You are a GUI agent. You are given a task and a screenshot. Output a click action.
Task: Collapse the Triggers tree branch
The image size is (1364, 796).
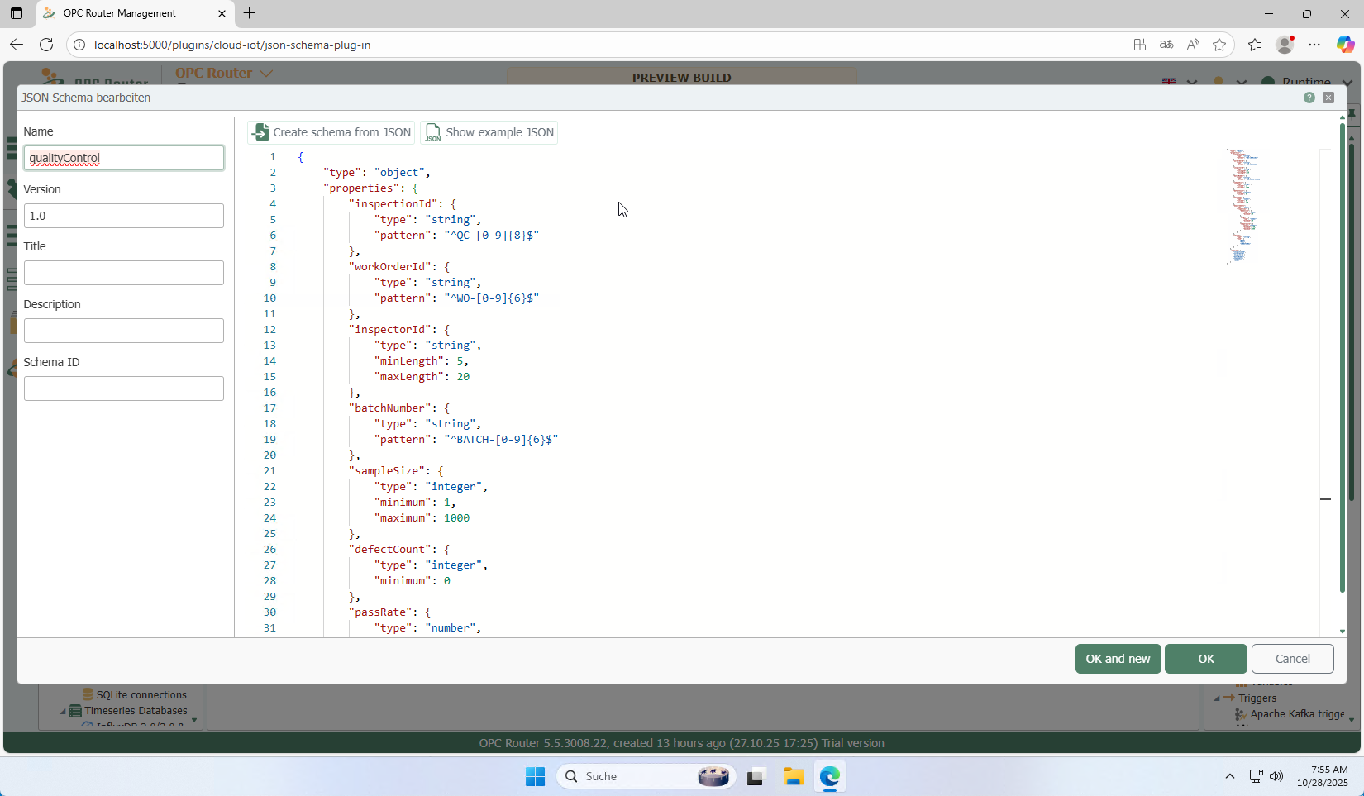(x=1216, y=698)
